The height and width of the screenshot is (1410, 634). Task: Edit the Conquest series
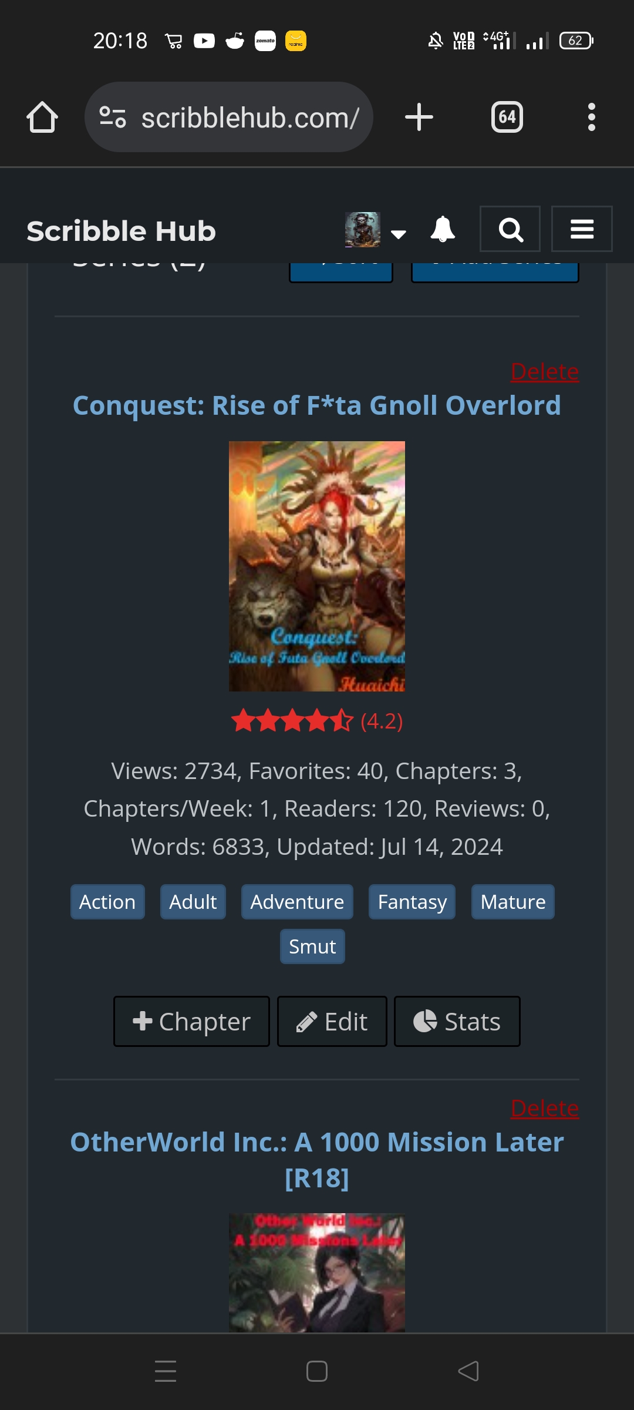coord(332,1021)
